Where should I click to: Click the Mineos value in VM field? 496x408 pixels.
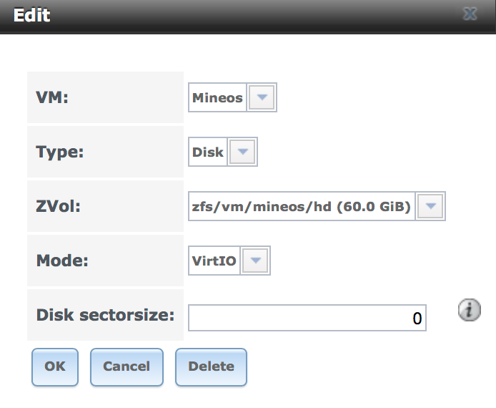pyautogui.click(x=217, y=98)
